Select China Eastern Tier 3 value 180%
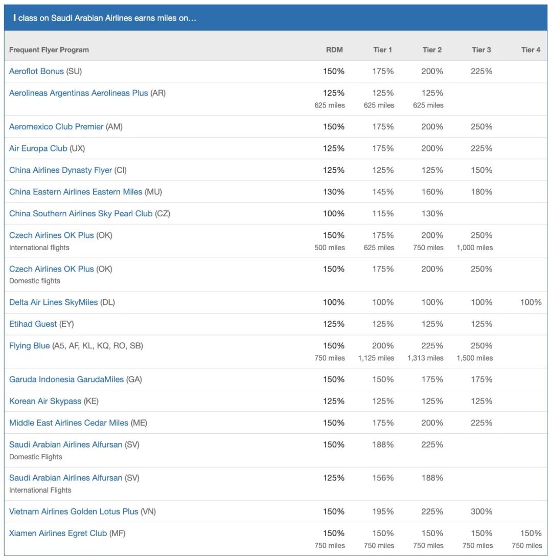 click(x=481, y=192)
